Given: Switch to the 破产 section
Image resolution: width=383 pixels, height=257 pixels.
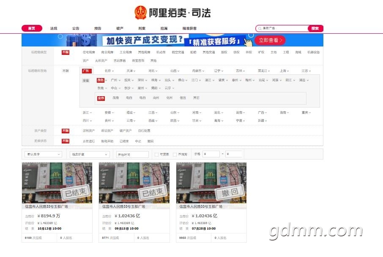Looking at the screenshot, I should pyautogui.click(x=120, y=28).
